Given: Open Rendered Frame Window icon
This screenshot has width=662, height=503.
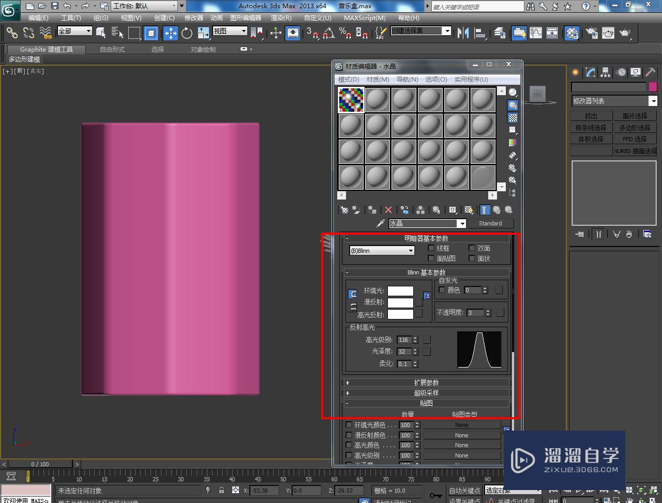Looking at the screenshot, I should coord(608,33).
